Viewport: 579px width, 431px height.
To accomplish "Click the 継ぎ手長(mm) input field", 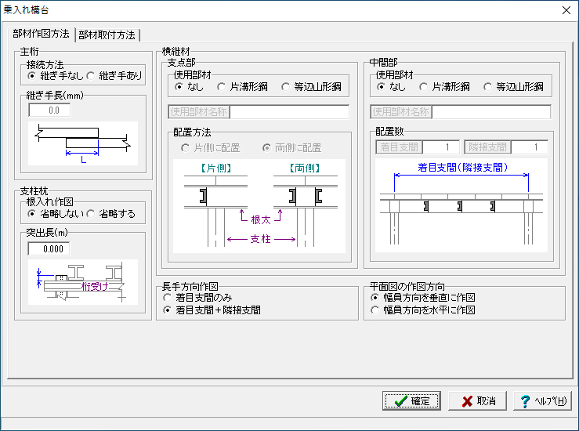I will 49,110.
